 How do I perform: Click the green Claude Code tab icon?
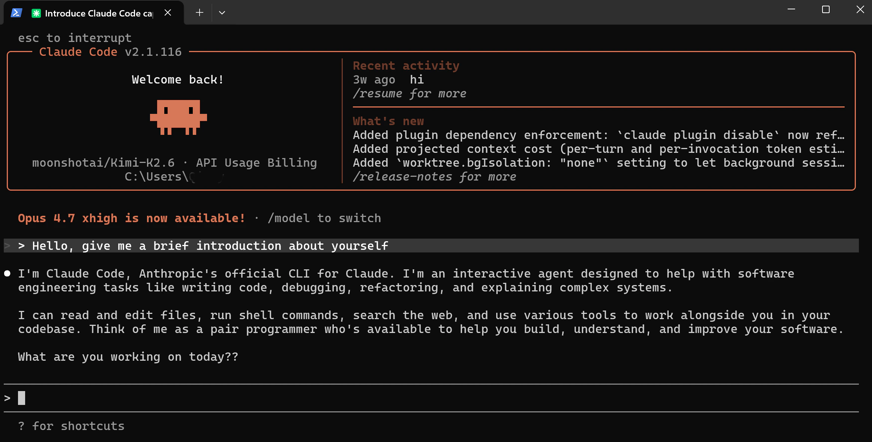click(x=36, y=13)
